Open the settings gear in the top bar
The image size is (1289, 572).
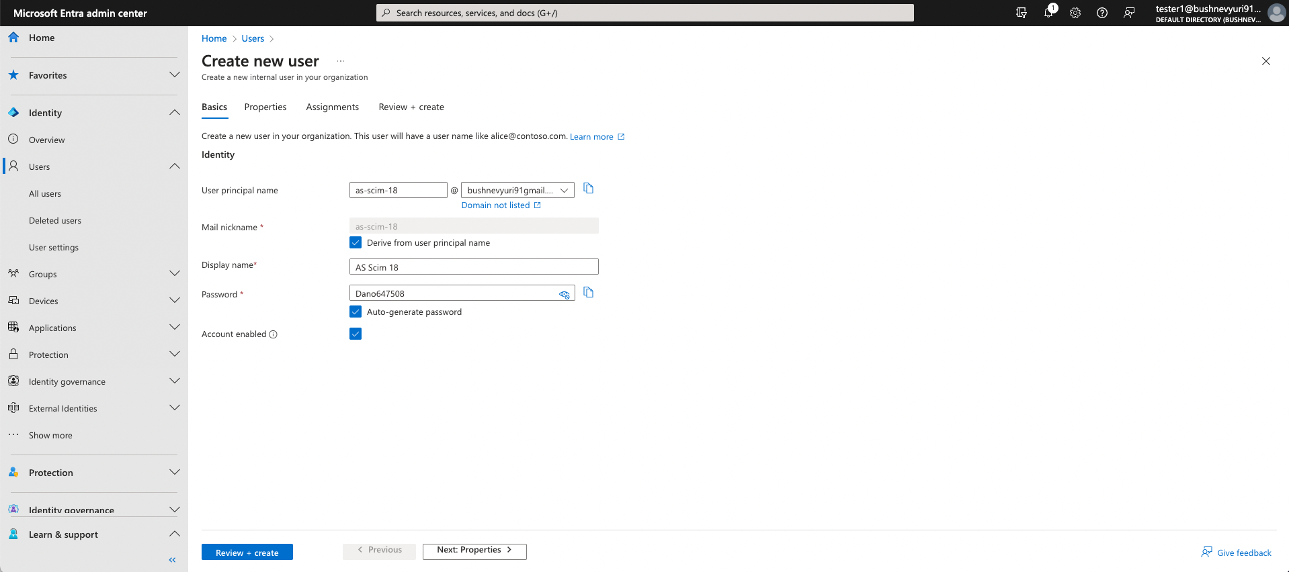tap(1075, 13)
